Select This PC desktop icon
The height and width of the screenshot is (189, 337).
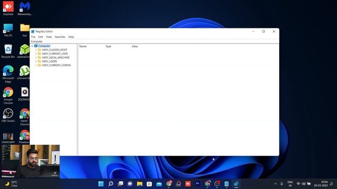(x=8, y=30)
